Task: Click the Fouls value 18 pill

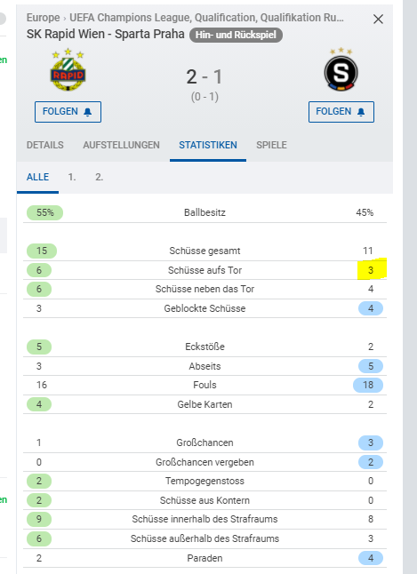Action: tap(368, 385)
